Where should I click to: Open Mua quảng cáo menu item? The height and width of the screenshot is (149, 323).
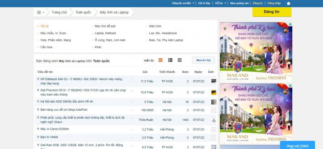coord(239,3)
